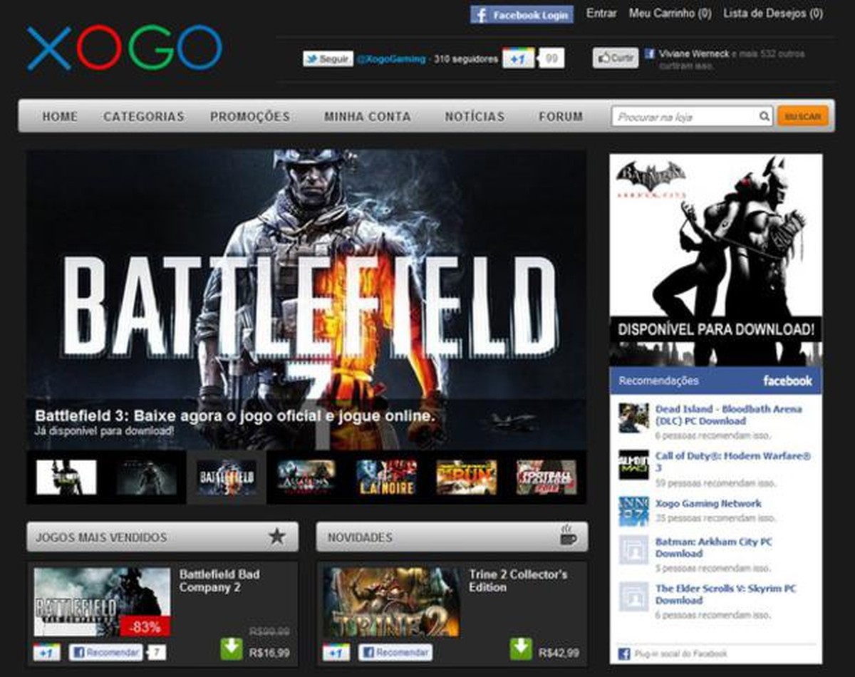
Task: Click the Batman Arkham City banner
Action: pos(715,260)
